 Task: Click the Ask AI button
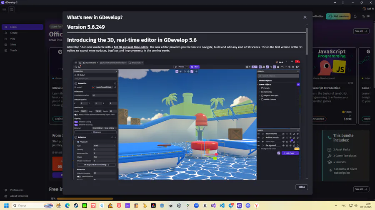(x=368, y=9)
